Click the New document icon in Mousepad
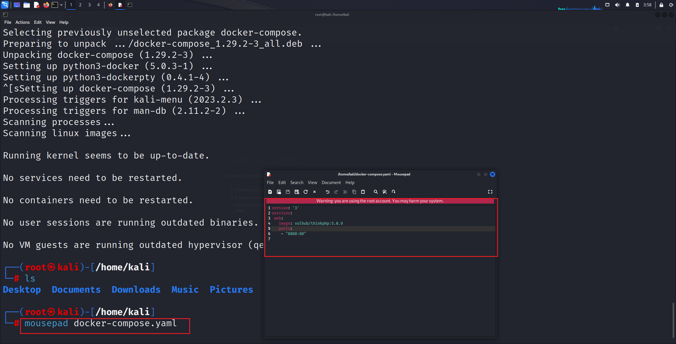676x344 pixels. tap(270, 192)
